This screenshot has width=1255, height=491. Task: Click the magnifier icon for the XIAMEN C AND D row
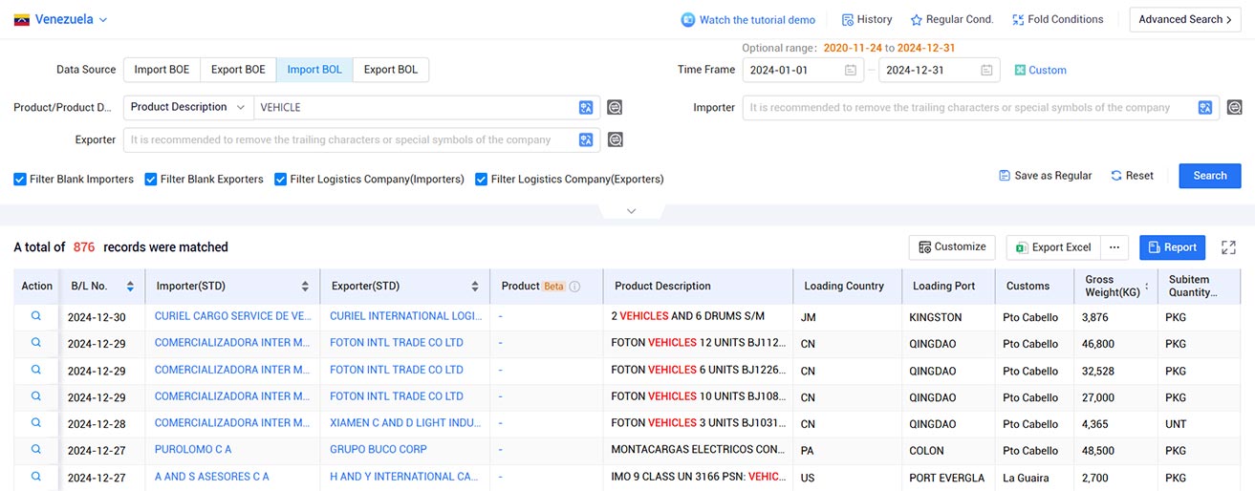pos(36,423)
